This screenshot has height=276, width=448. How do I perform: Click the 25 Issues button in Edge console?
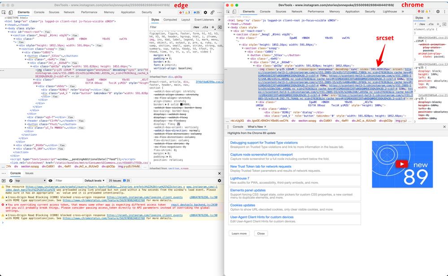pyautogui.click(x=119, y=181)
